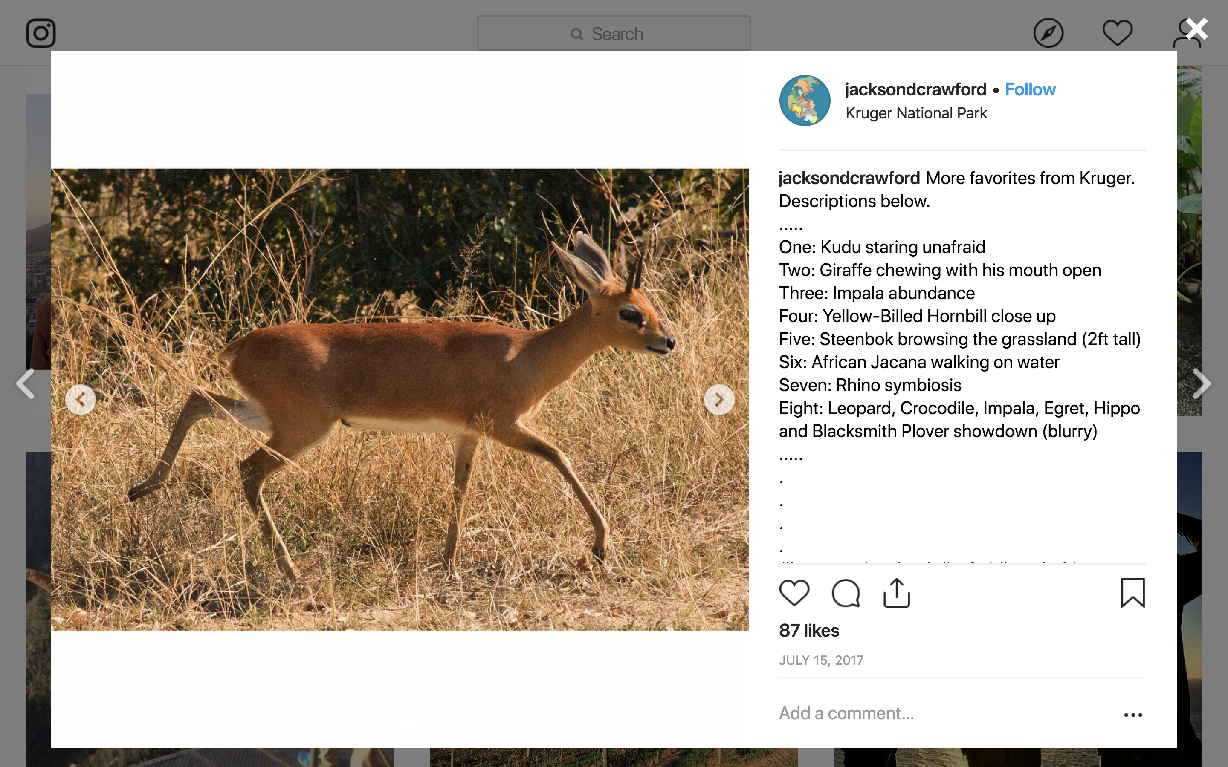This screenshot has width=1228, height=767.
Task: Navigate to the previous post
Action: (26, 383)
